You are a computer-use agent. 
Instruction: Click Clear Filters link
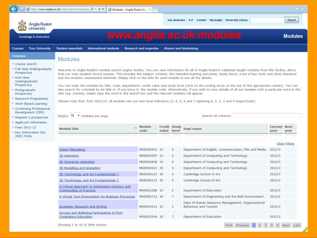285,143
